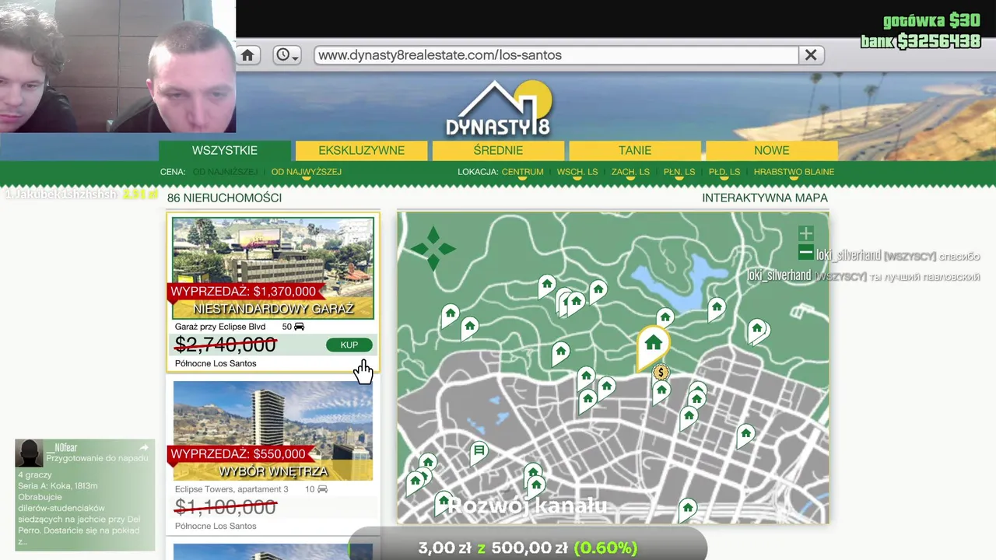This screenshot has height=560, width=996.
Task: Filter location by CENTRUM
Action: coord(522,172)
